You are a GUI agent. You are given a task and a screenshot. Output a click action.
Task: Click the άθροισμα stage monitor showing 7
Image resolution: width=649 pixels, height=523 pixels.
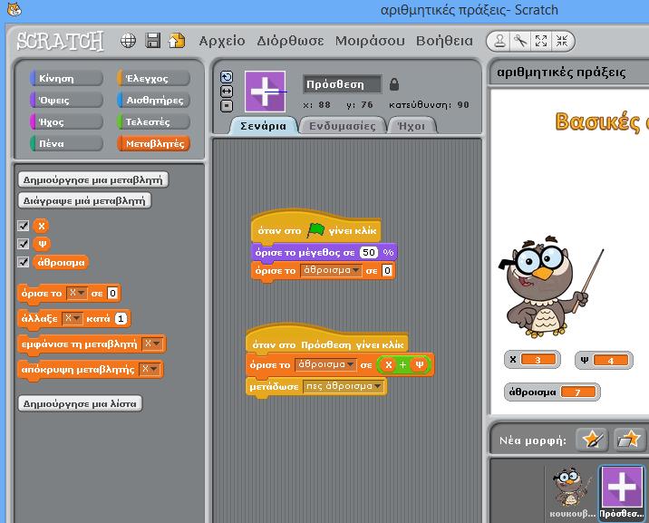tap(552, 392)
